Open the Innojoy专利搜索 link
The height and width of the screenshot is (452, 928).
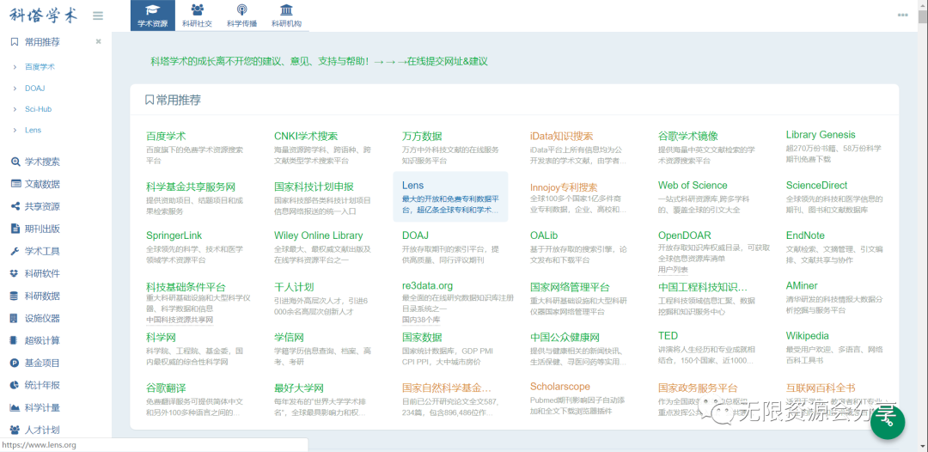564,187
